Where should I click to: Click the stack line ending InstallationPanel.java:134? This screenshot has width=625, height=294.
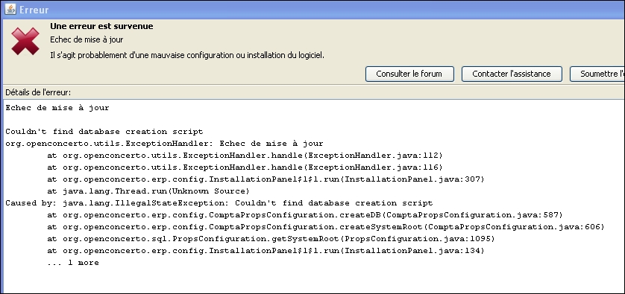[266, 251]
